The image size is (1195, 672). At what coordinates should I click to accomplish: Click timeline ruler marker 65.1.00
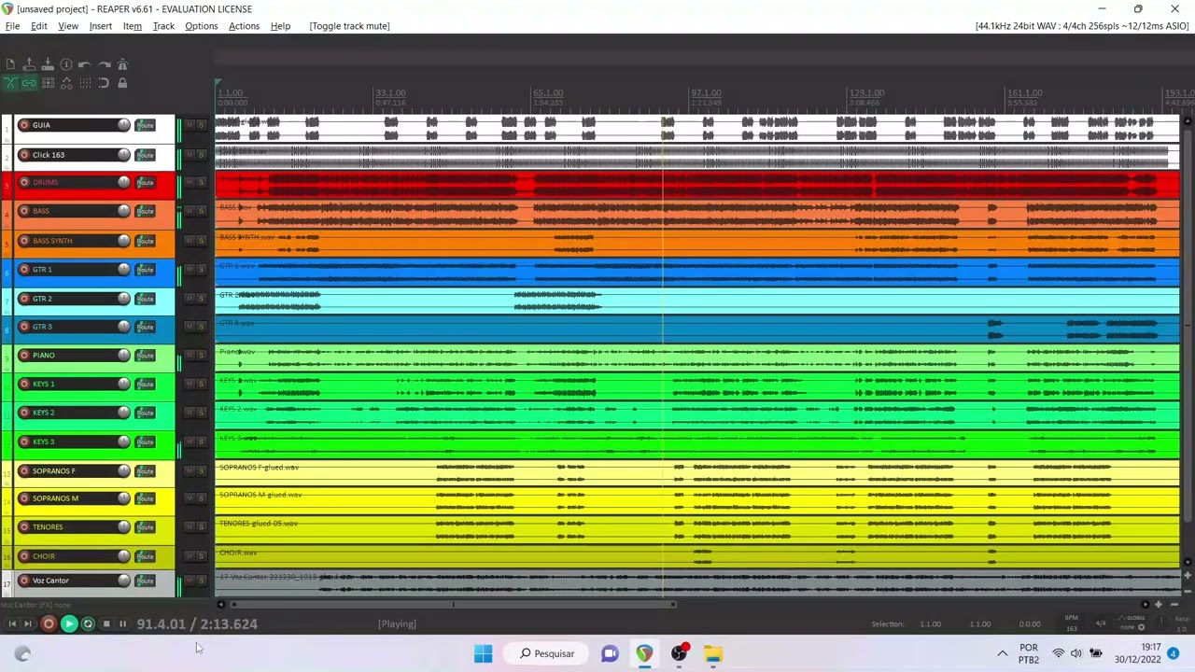pos(548,93)
